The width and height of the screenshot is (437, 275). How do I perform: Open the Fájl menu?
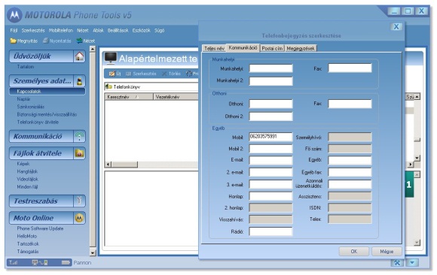click(x=14, y=31)
